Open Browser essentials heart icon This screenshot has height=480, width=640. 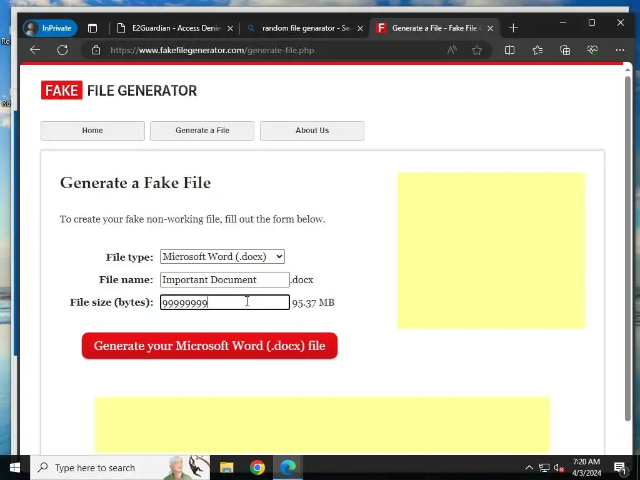[x=592, y=50]
